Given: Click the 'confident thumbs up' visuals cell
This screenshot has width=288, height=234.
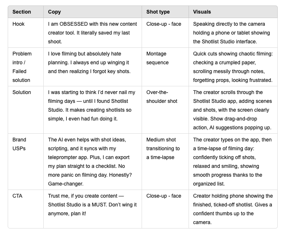Looking at the screenshot, I should click(x=233, y=209).
